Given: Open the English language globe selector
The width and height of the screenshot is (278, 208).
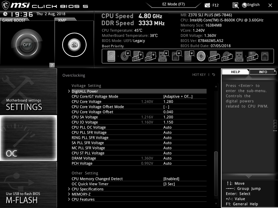Looking at the screenshot, I should [x=251, y=5].
